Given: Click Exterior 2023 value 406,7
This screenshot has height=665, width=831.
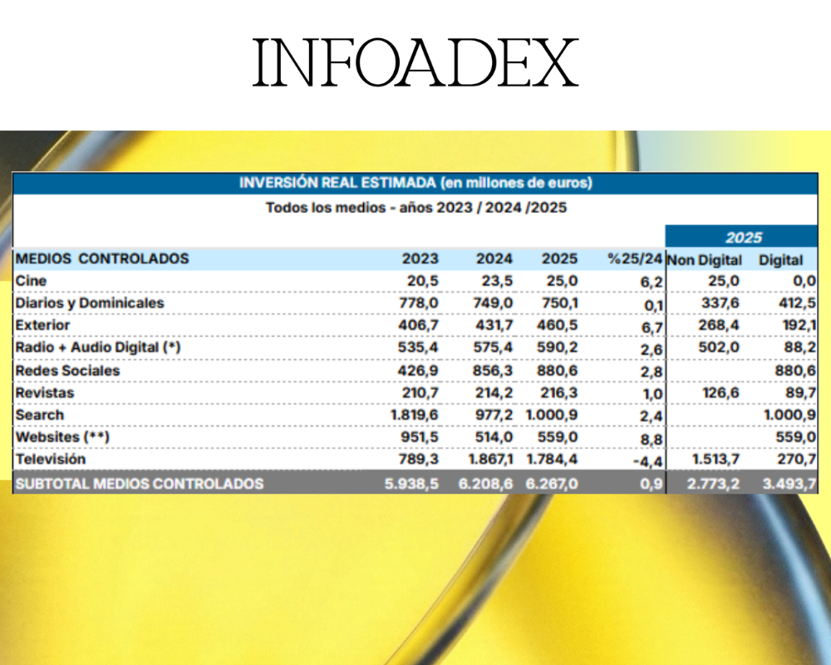Looking at the screenshot, I should [418, 325].
